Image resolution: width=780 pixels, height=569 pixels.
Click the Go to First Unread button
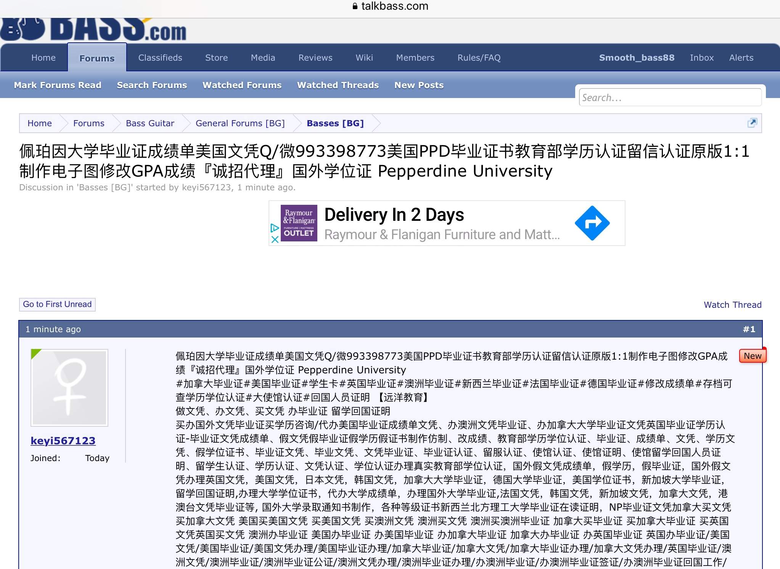tap(57, 304)
